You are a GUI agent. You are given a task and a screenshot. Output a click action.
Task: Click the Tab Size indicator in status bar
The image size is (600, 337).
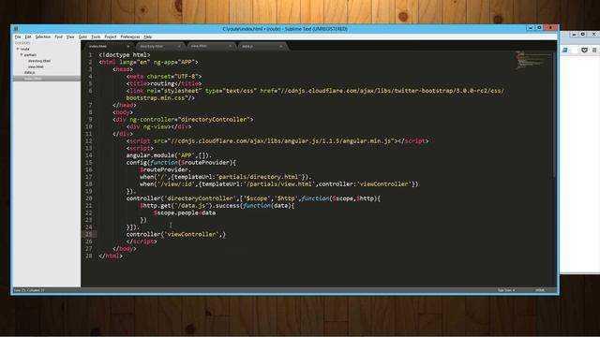[x=506, y=290]
